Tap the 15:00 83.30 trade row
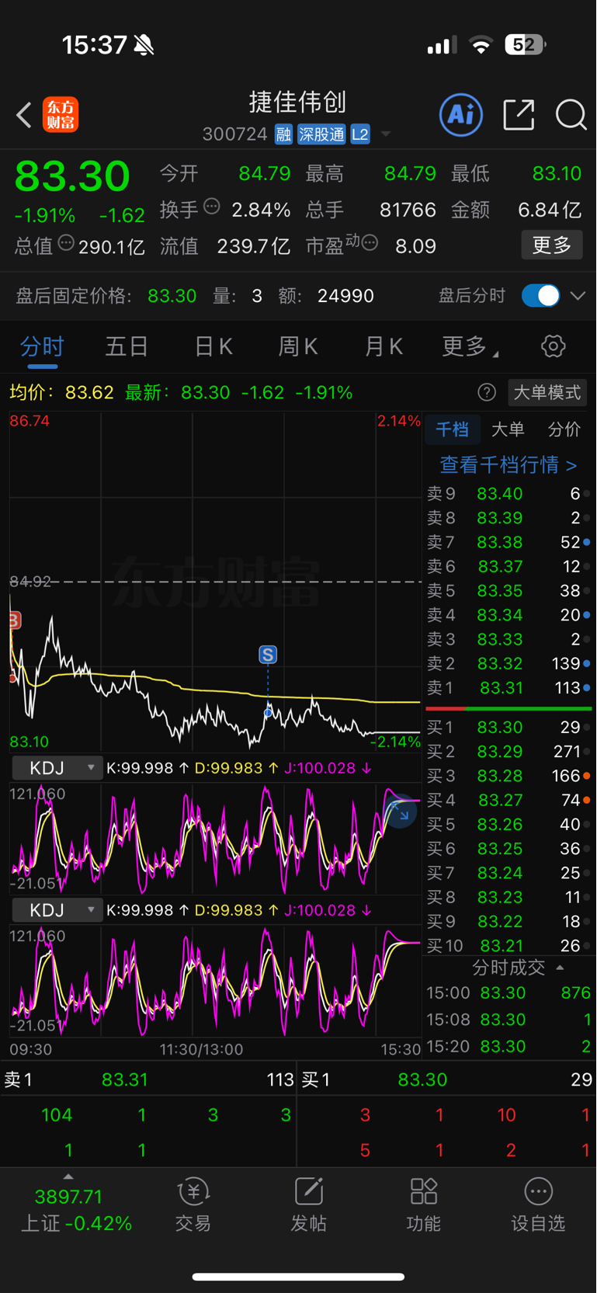The image size is (597, 1293). tap(508, 993)
